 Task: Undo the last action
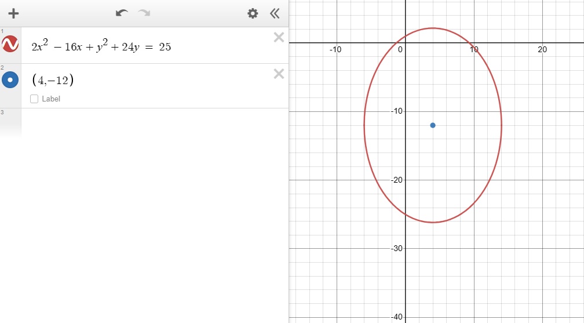122,13
